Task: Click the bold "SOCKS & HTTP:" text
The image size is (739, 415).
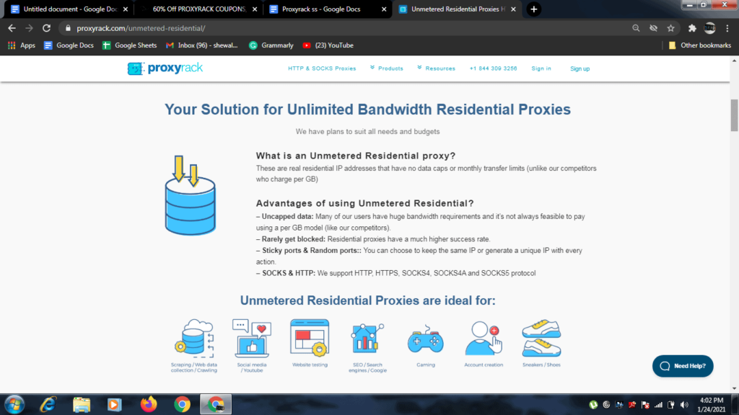Action: pyautogui.click(x=289, y=273)
